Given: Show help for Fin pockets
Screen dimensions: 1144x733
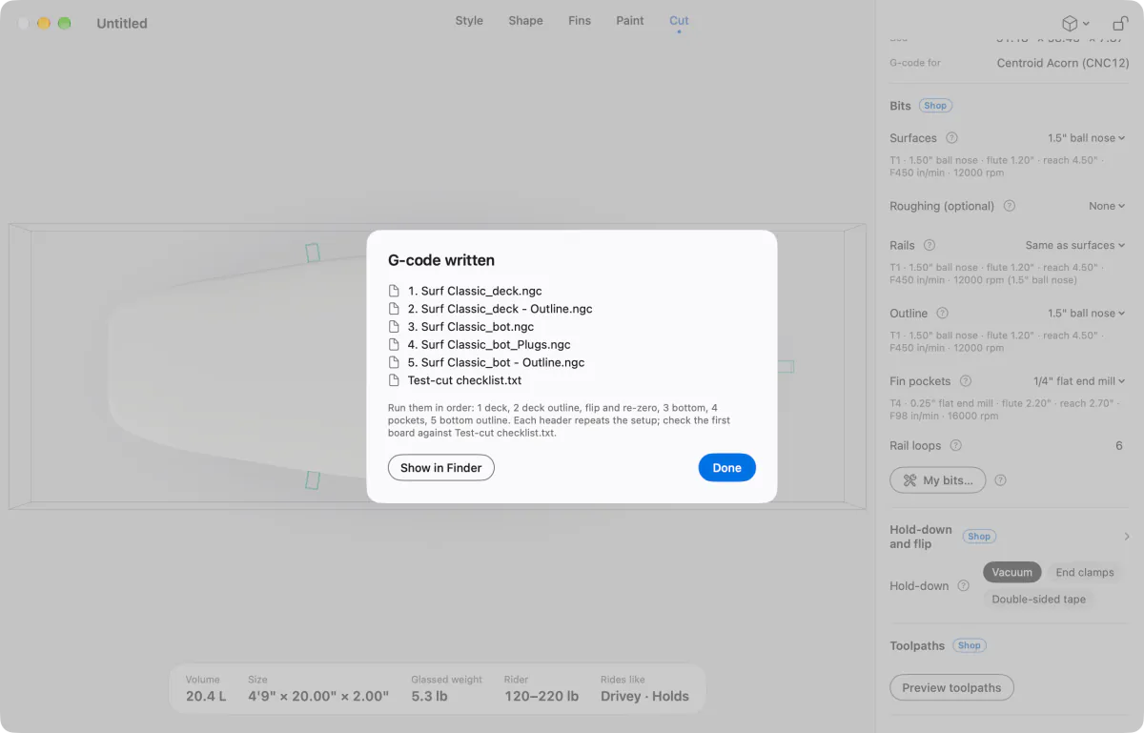Looking at the screenshot, I should click(x=965, y=381).
